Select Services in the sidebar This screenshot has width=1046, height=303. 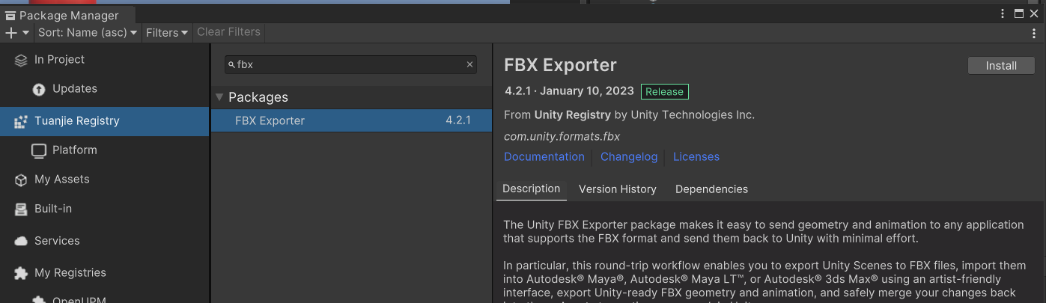tap(57, 241)
